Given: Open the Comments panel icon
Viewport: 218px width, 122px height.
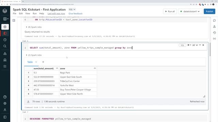Looking at the screenshot, I should [214, 20].
